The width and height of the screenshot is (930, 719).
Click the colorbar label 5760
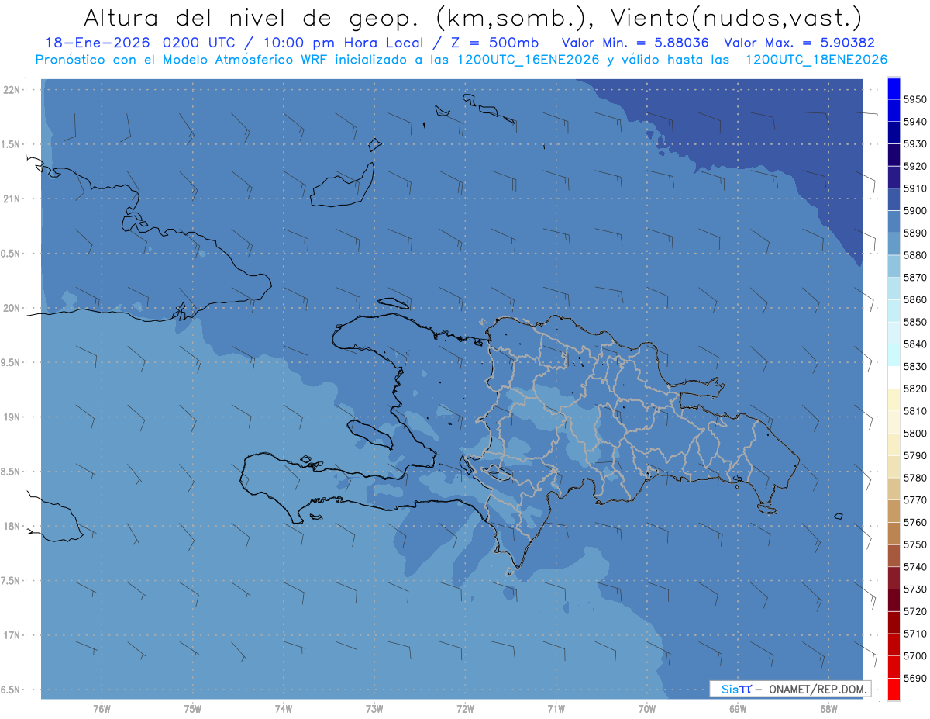[914, 523]
